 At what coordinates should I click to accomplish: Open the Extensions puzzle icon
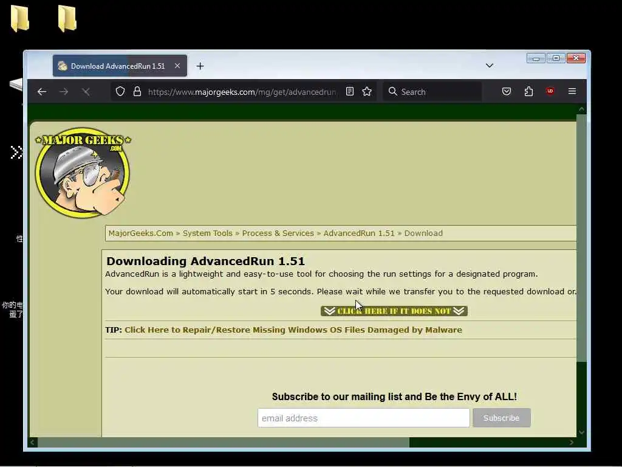(528, 92)
